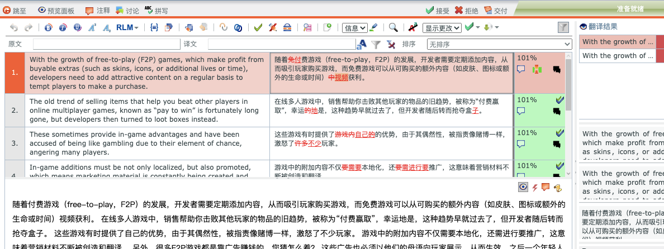Select first translation result row

point(621,42)
